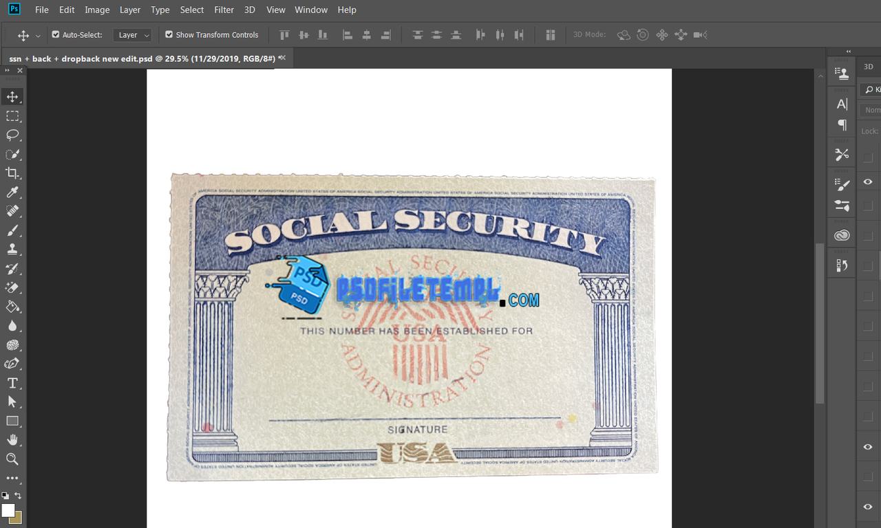
Task: Reset default foreground and background colors
Action: (x=5, y=495)
